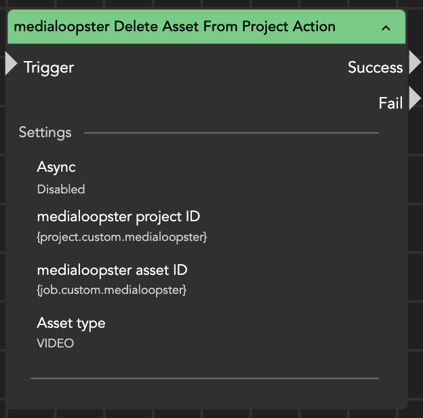Click the Settings section heading

[x=45, y=132]
